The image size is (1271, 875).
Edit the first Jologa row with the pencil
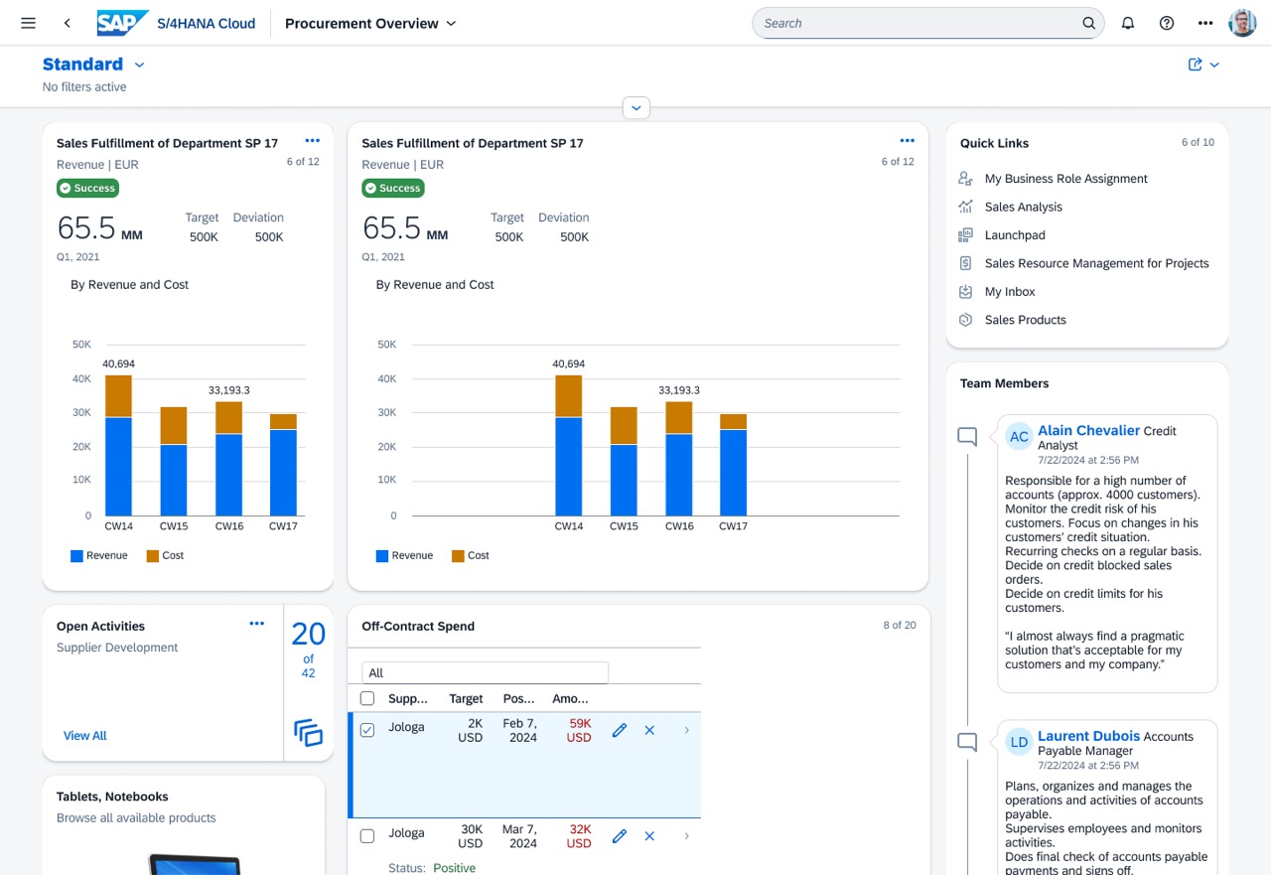pyautogui.click(x=620, y=730)
